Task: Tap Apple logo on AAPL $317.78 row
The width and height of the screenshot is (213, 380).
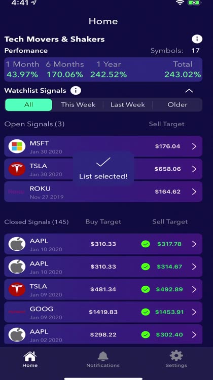Action: 17,244
